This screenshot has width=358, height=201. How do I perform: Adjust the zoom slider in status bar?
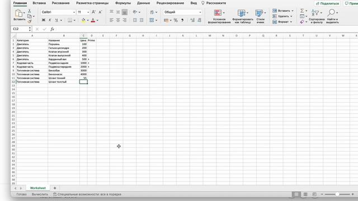(337, 194)
